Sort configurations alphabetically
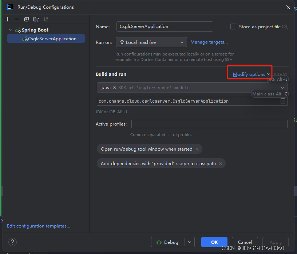297x254 pixels. coord(45,19)
